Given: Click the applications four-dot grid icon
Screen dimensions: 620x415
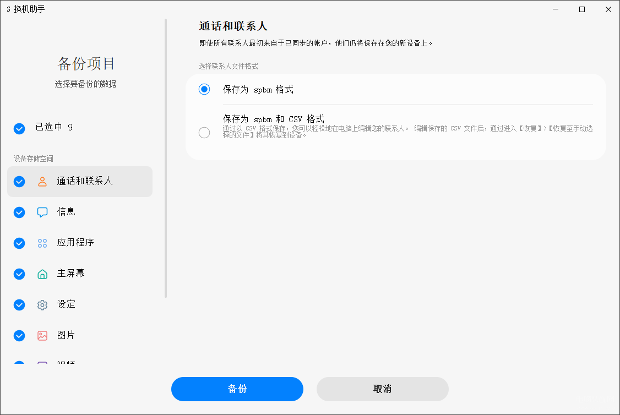Looking at the screenshot, I should (x=42, y=243).
